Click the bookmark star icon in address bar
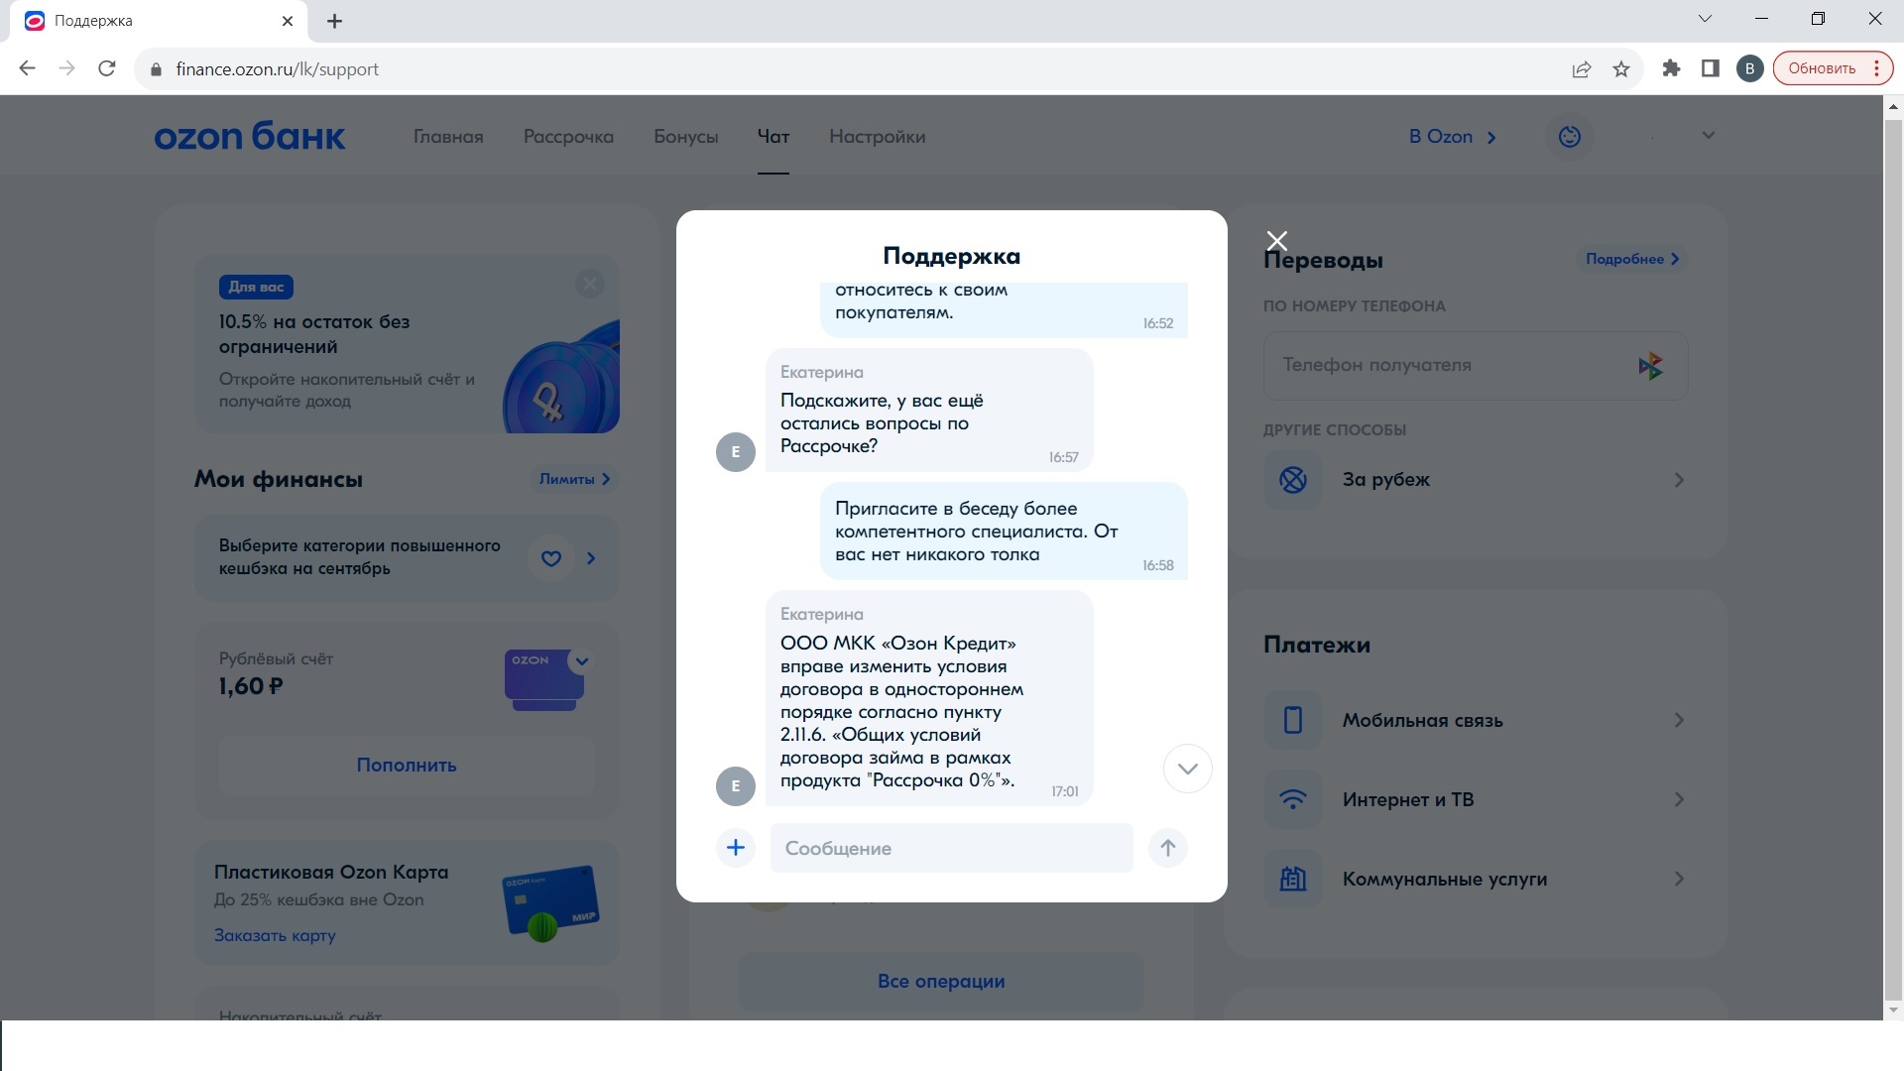The width and height of the screenshot is (1904, 1071). coord(1621,69)
